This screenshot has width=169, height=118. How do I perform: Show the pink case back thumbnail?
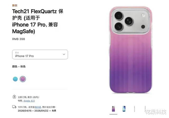(113, 109)
